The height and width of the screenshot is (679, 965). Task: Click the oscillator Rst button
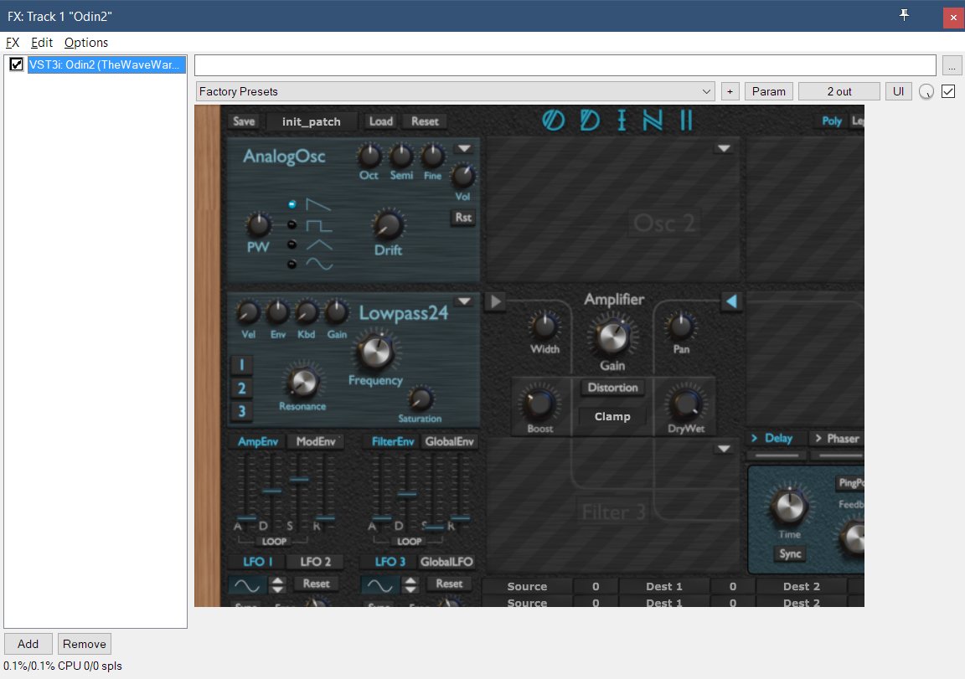pos(463,217)
